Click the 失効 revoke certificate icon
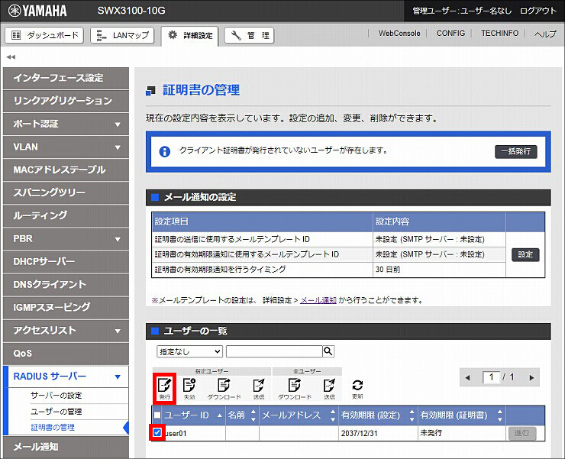The width and height of the screenshot is (565, 459). click(x=189, y=389)
